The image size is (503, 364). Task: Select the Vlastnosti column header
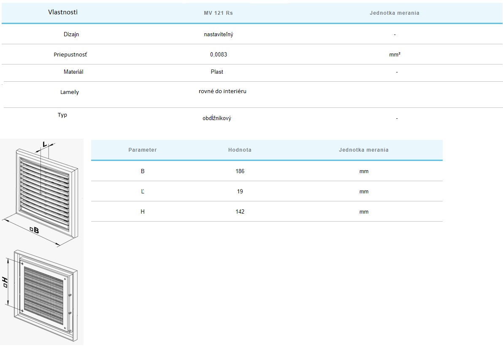(x=63, y=12)
